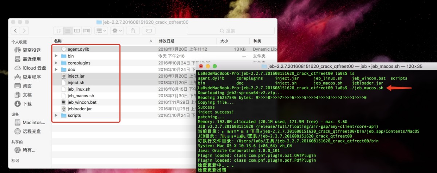Viewport: 437px width, 173px height.
Task: Sort by 种类 column header
Action: tap(264, 41)
